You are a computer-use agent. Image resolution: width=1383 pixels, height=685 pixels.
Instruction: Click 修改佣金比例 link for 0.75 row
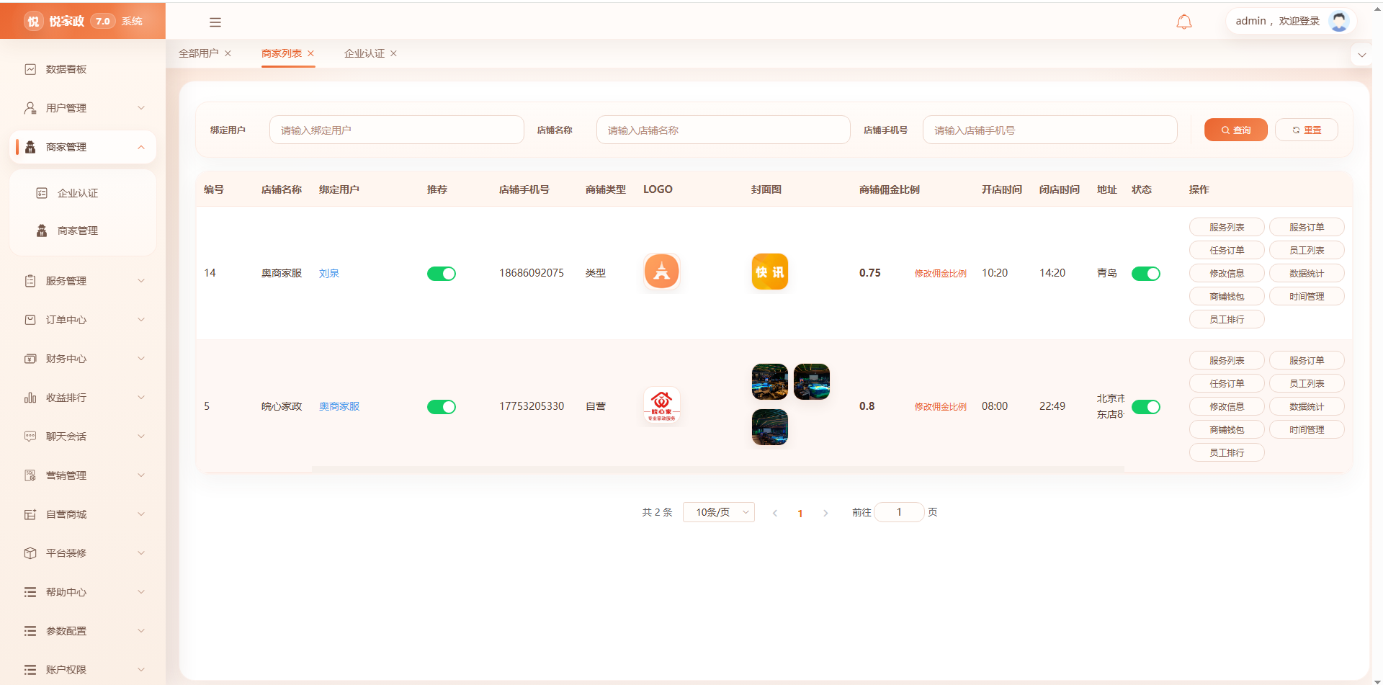[x=940, y=274]
